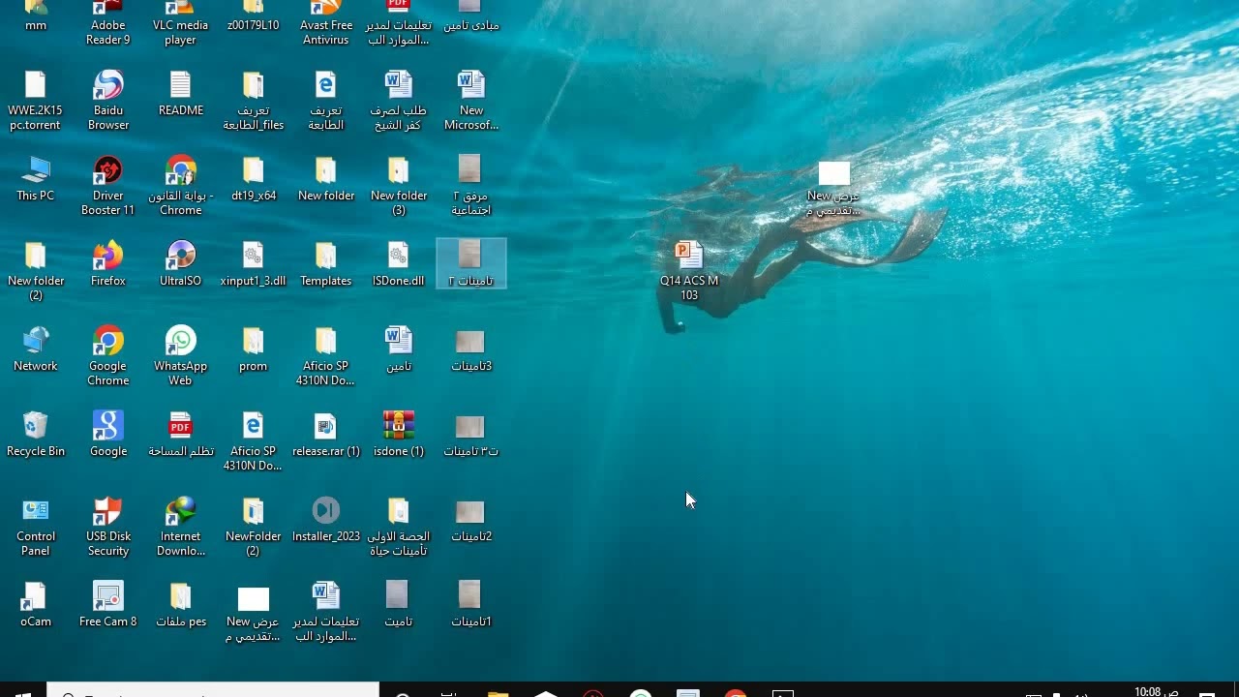1239x697 pixels.
Task: Select the oCam shortcut
Action: (35, 605)
